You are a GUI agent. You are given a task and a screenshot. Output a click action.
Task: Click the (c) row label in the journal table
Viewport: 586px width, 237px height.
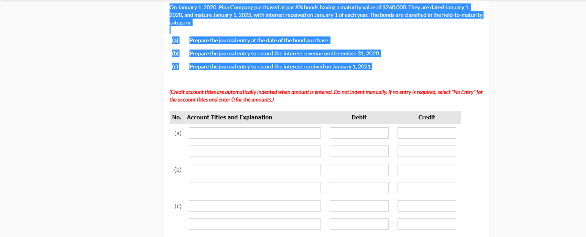(x=178, y=206)
